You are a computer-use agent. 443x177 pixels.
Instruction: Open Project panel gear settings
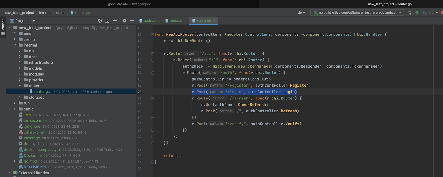point(124,21)
